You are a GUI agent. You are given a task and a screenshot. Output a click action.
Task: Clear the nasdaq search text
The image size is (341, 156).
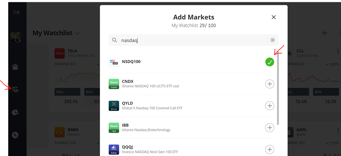click(x=272, y=40)
